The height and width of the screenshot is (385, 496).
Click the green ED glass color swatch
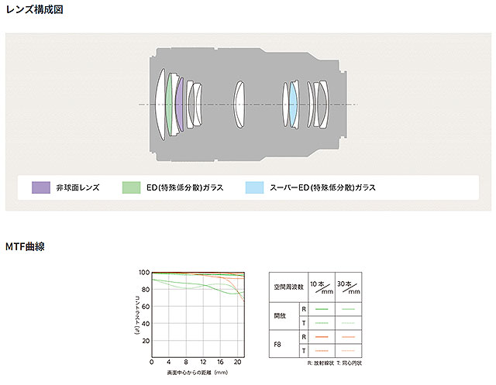click(133, 187)
